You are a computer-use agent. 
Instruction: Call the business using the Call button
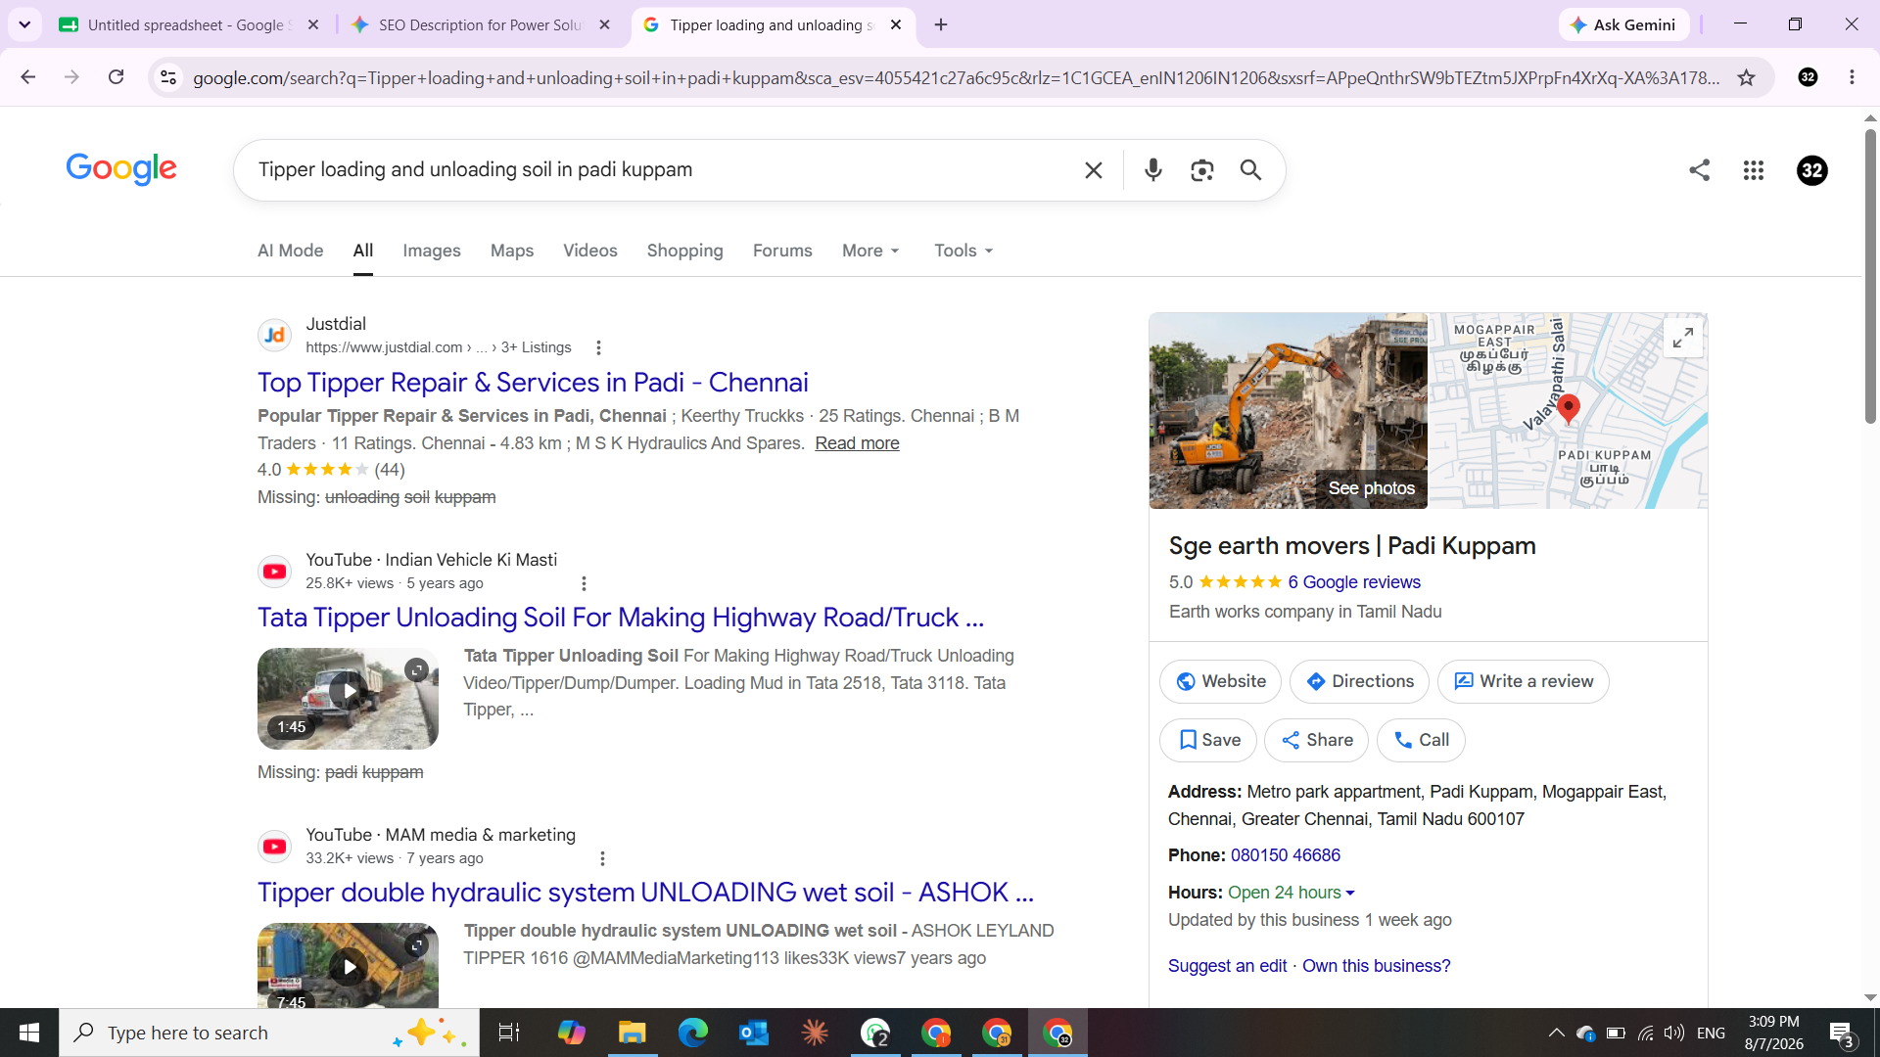click(1421, 740)
